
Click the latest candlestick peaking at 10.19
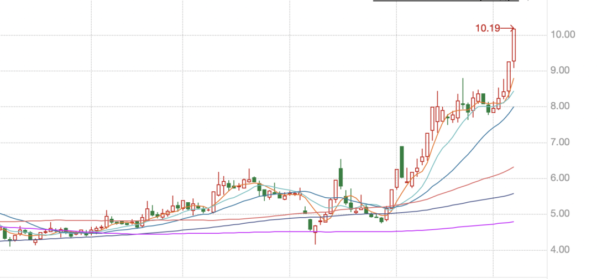coord(514,48)
